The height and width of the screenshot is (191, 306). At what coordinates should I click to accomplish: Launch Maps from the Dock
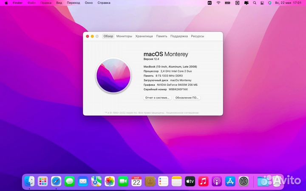tap(96, 181)
